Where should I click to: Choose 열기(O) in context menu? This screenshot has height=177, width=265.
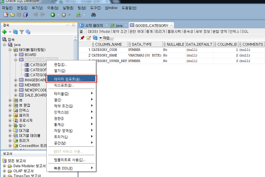click(71, 71)
